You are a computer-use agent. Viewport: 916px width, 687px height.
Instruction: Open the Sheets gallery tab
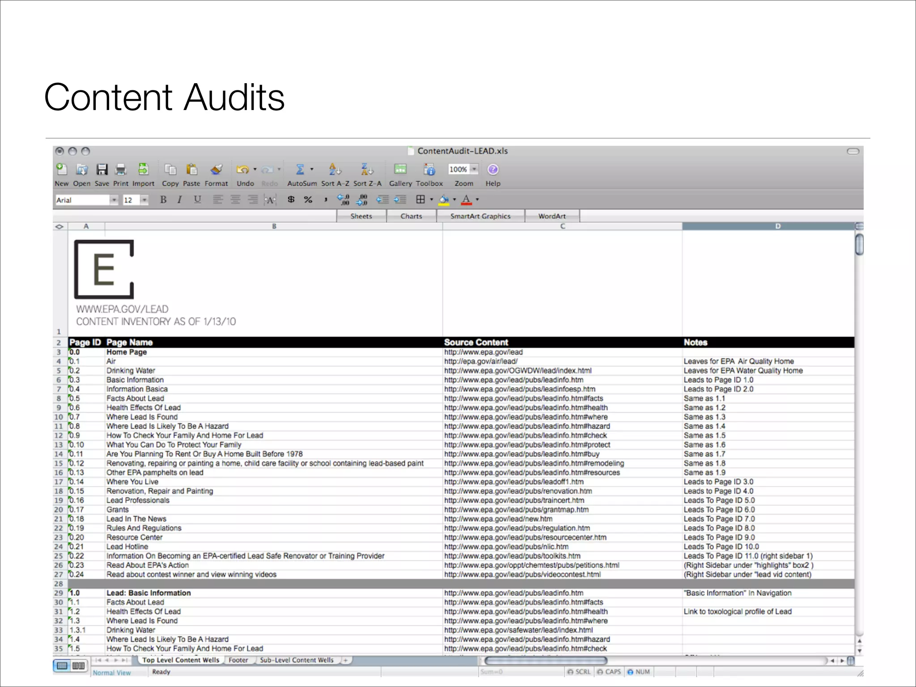click(361, 216)
